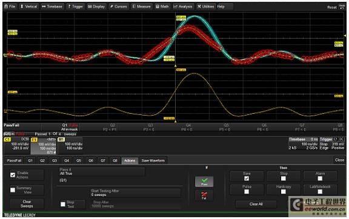
Task: Open the Measure menu
Action: click(x=142, y=7)
